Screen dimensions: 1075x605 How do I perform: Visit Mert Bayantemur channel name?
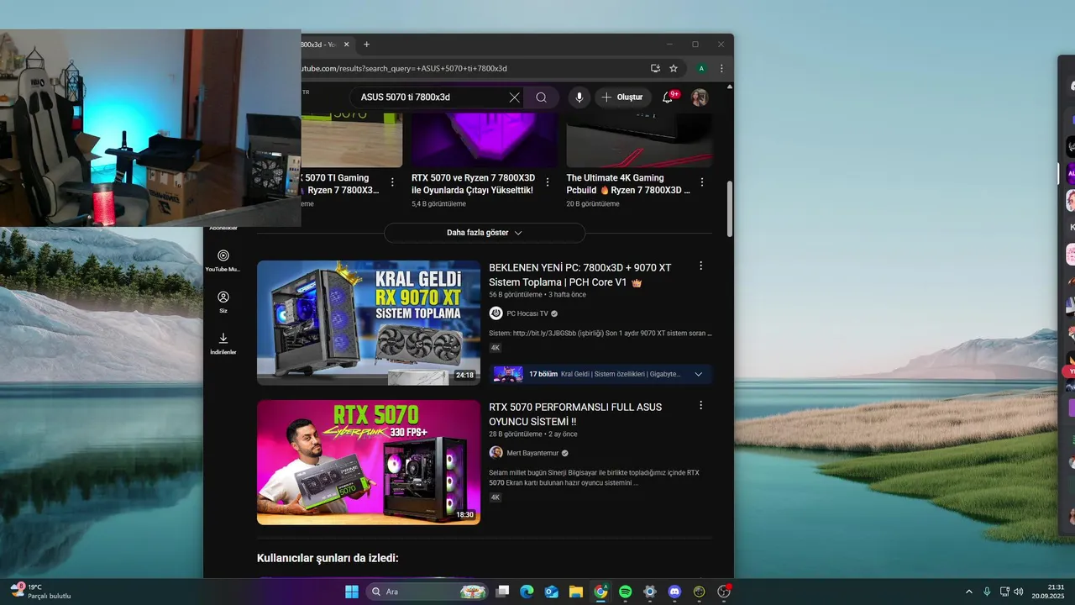pyautogui.click(x=532, y=453)
